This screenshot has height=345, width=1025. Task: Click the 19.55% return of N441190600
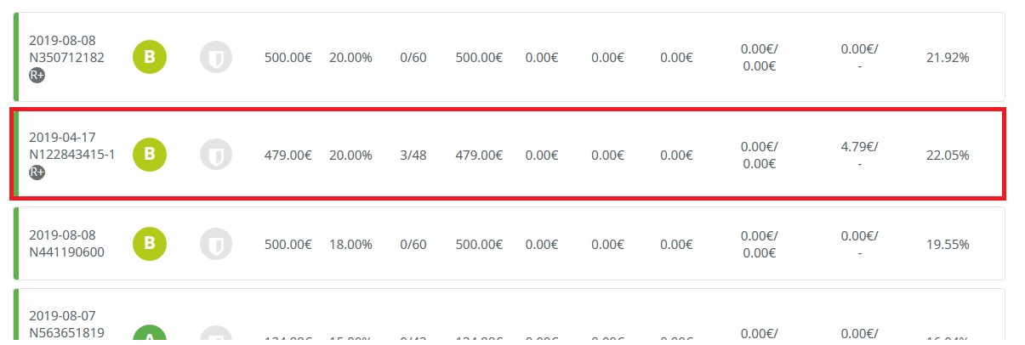click(948, 244)
